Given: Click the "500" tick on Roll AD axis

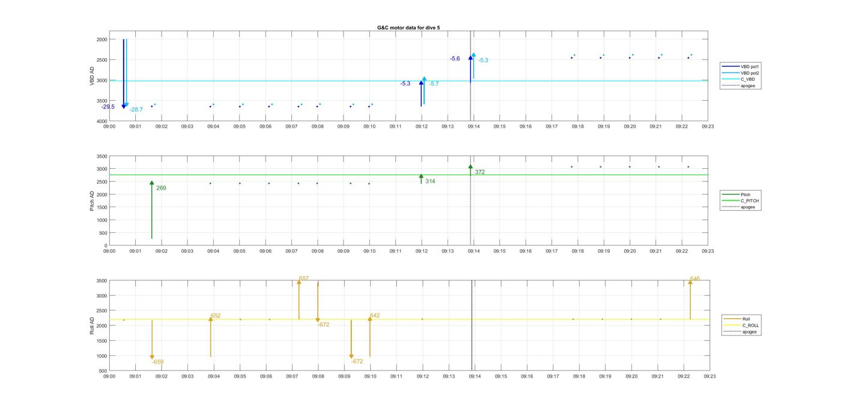Looking at the screenshot, I should coord(103,371).
